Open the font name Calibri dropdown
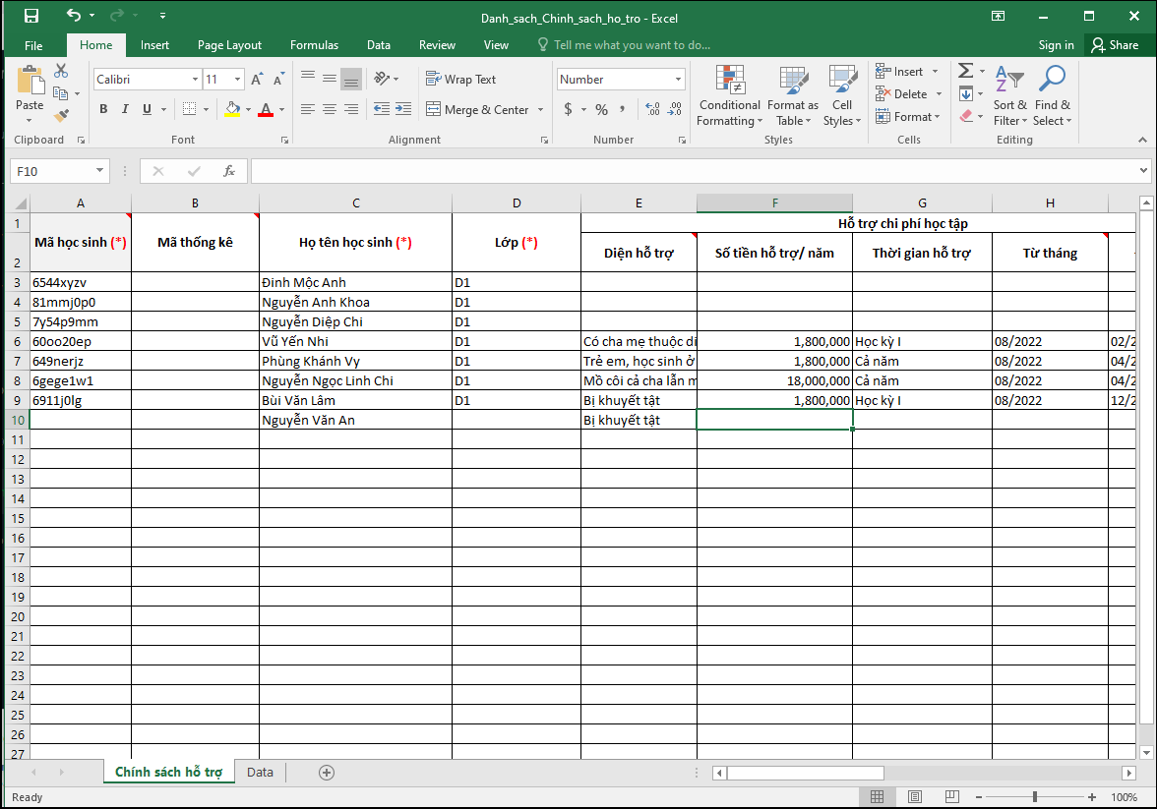 (195, 80)
